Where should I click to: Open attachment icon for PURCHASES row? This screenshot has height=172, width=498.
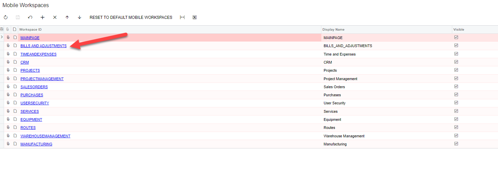pos(8,95)
